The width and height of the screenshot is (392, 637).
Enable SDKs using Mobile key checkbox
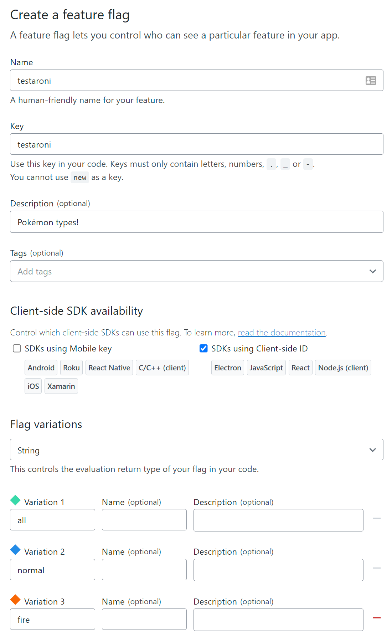pos(17,348)
